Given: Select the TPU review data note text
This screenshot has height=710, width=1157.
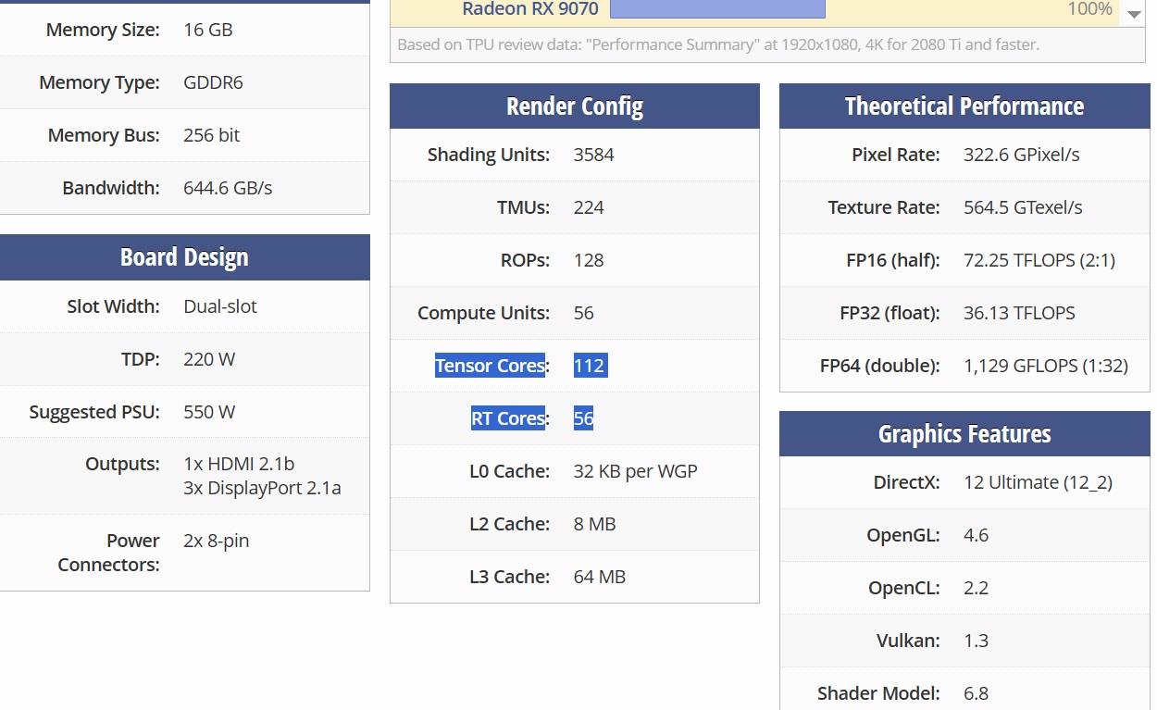Looking at the screenshot, I should pos(718,44).
